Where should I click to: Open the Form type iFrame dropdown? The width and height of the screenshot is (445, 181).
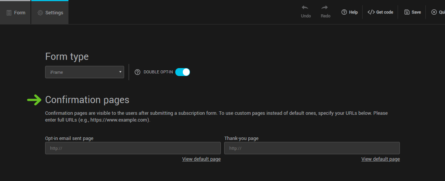point(84,72)
